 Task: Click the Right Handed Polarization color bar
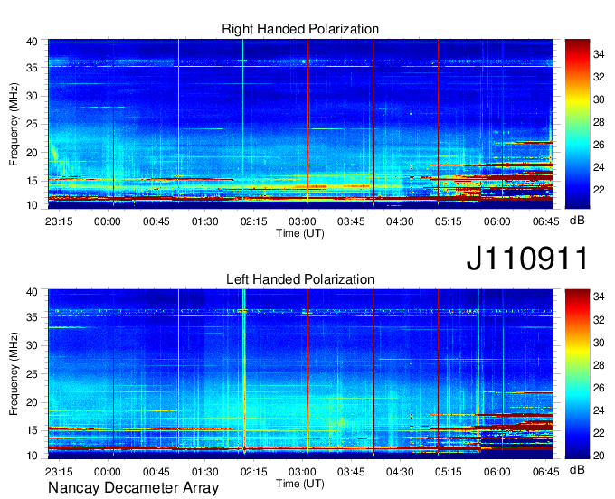[x=577, y=124]
